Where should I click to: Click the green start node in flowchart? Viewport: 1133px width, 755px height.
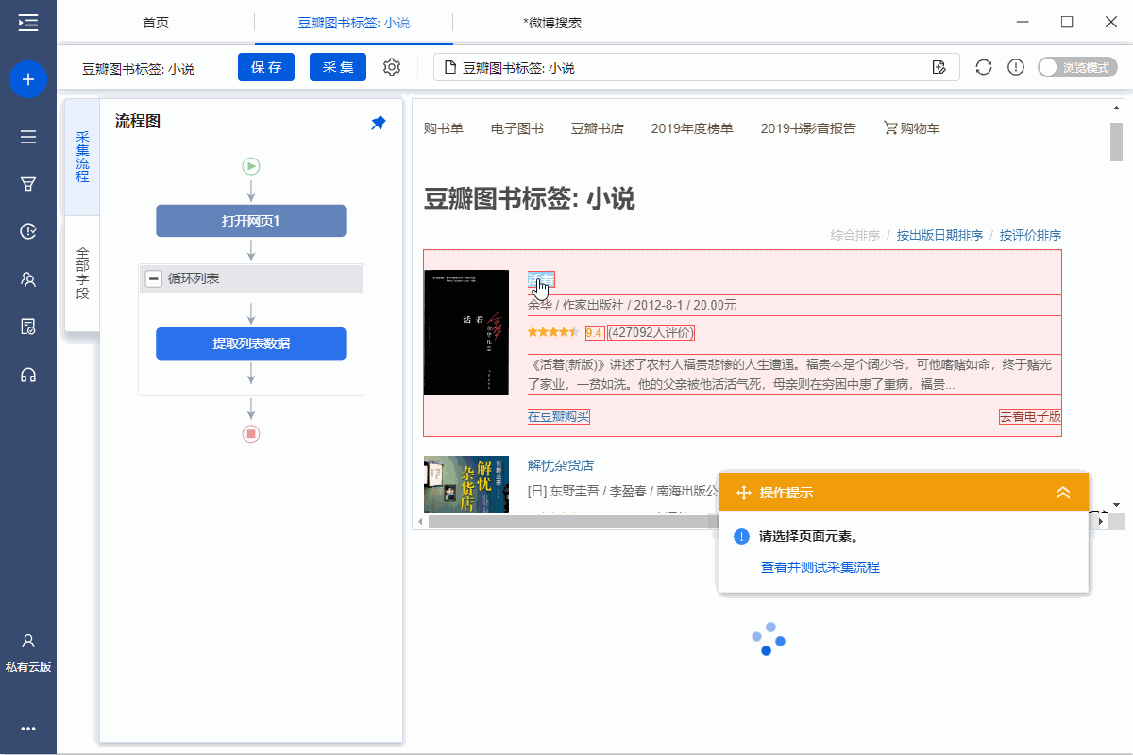[251, 166]
